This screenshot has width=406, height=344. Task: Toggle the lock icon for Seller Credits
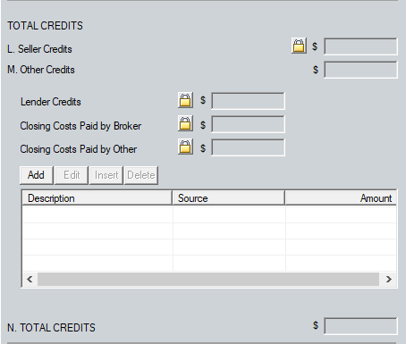299,46
